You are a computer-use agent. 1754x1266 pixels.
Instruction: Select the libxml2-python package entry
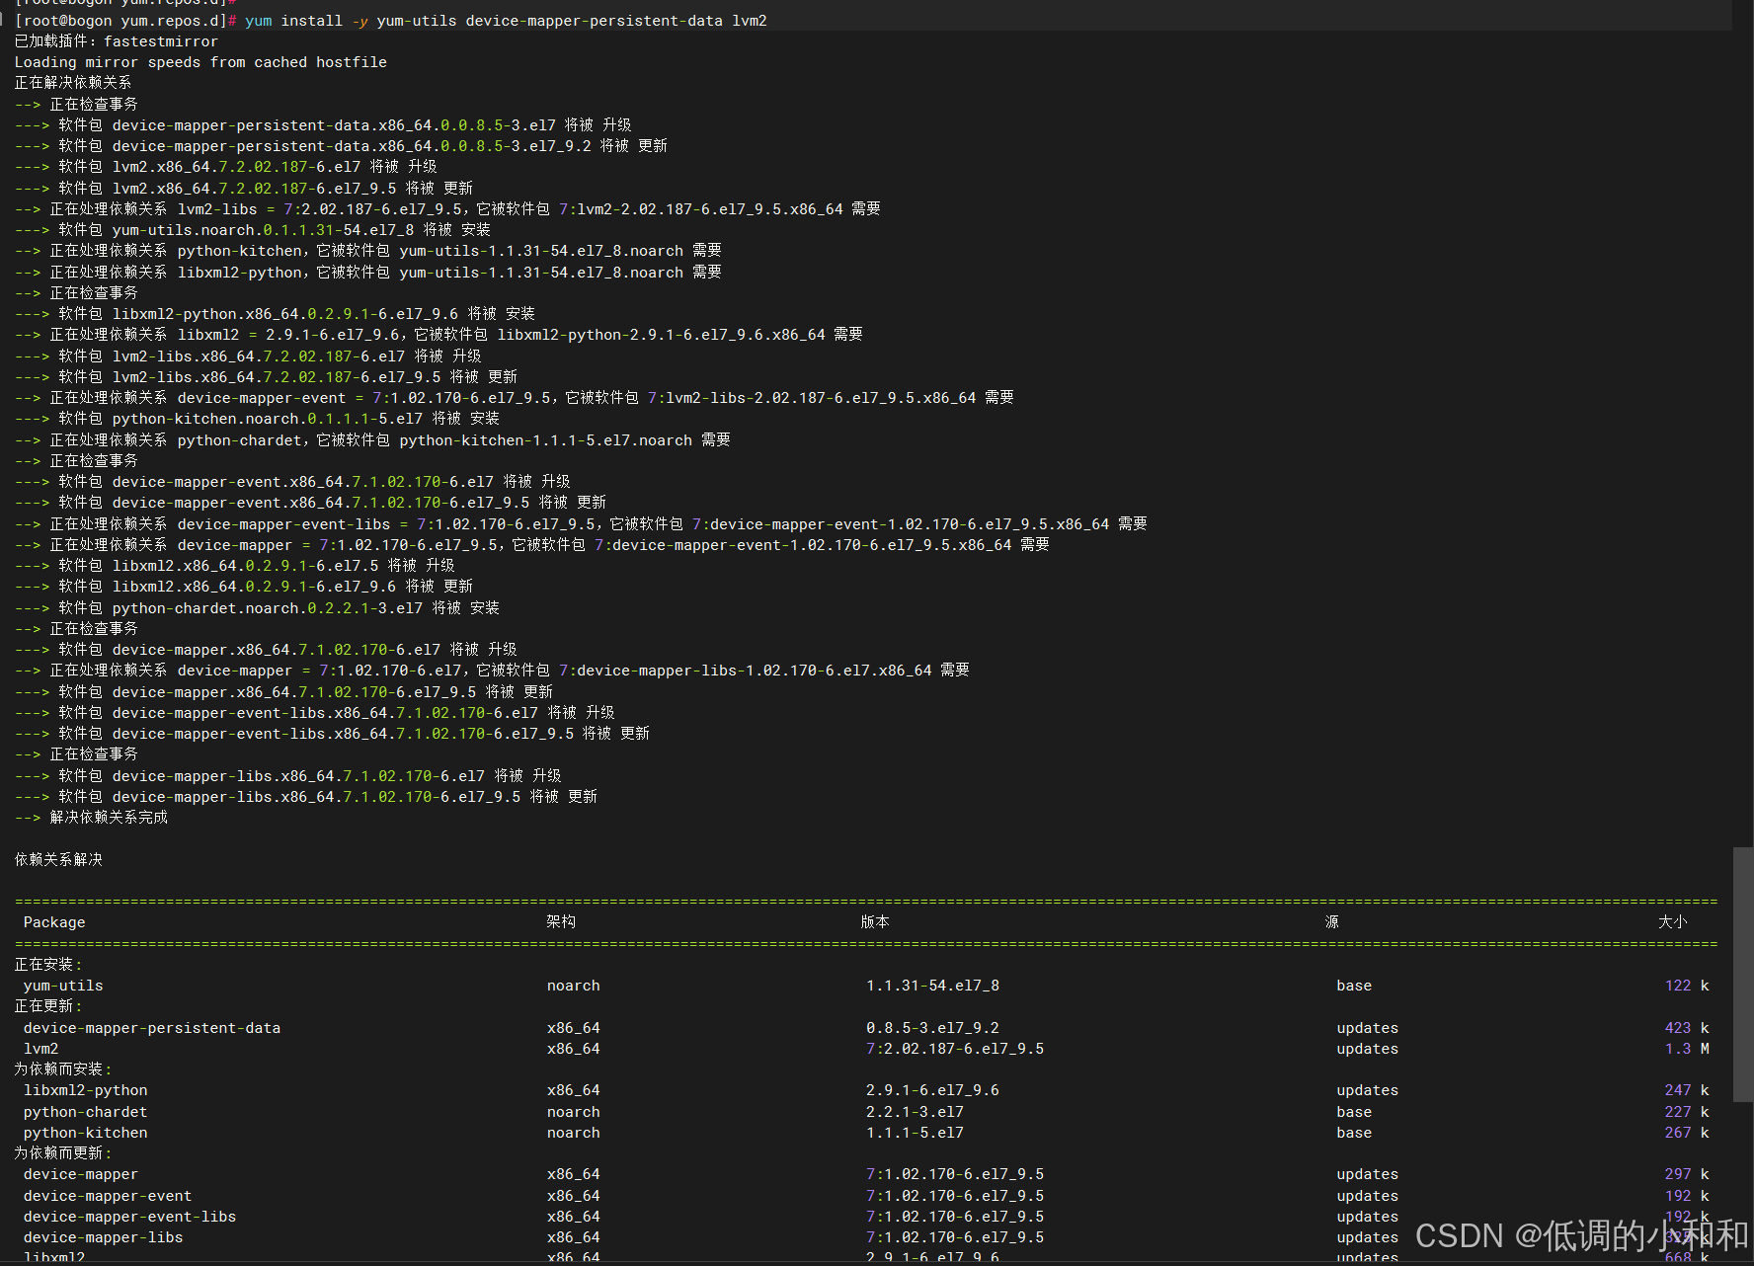(85, 1089)
